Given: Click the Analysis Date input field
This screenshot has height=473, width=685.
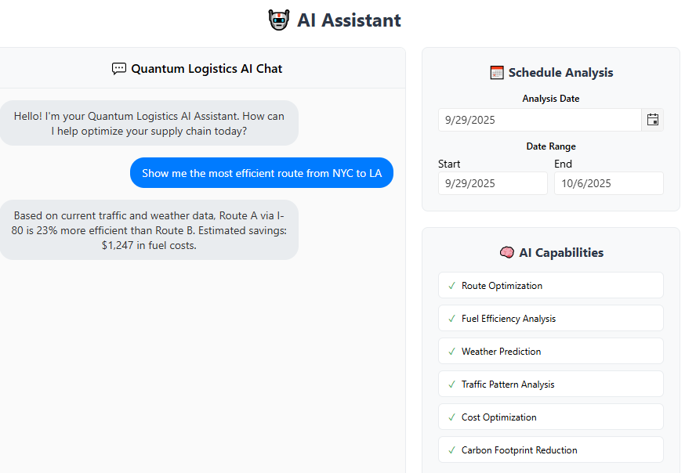Looking at the screenshot, I should [539, 120].
